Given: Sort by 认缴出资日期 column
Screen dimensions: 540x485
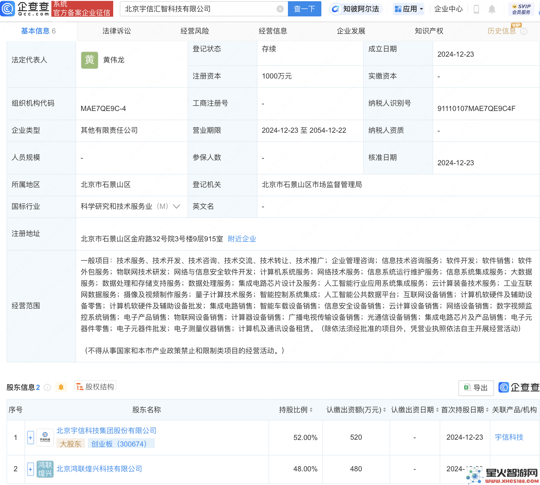Looking at the screenshot, I should 437,410.
